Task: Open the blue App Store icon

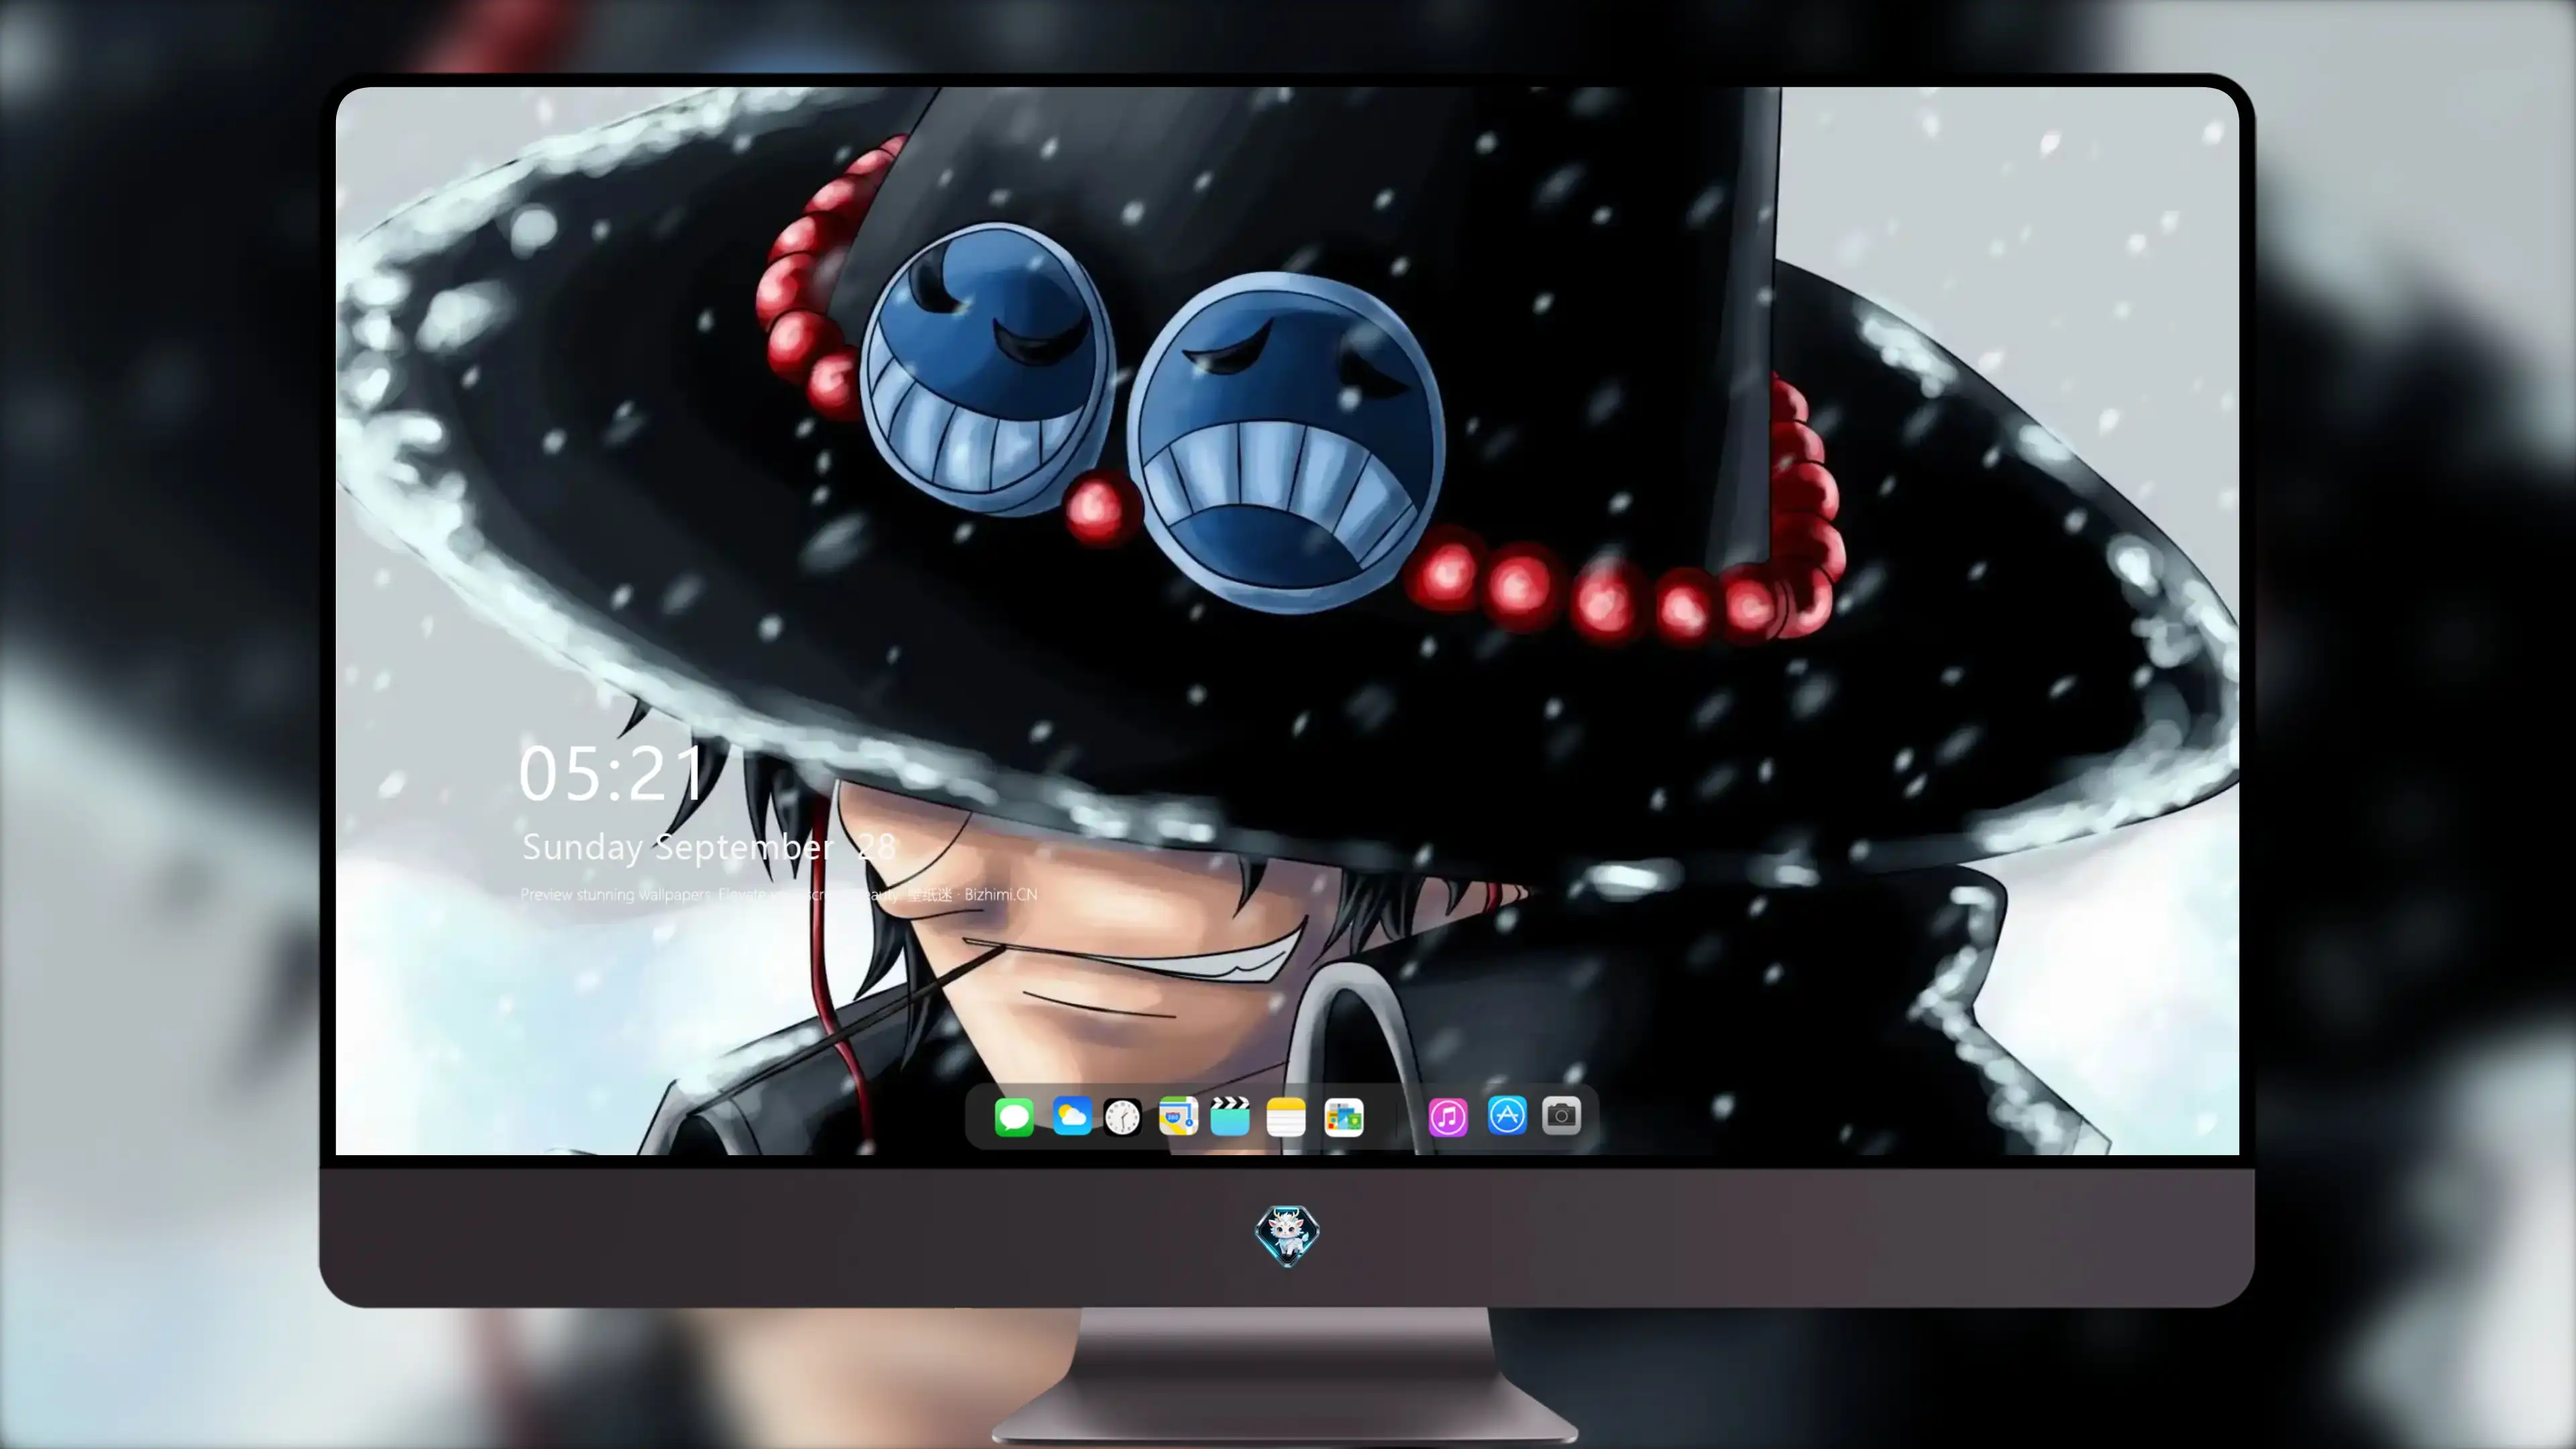Action: [x=1507, y=1116]
